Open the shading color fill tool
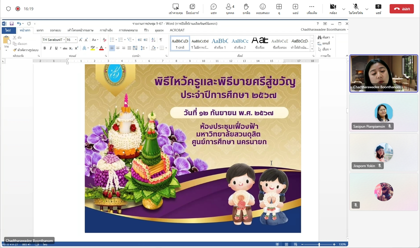This screenshot has height=248, width=420. [x=153, y=48]
